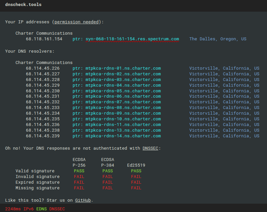The height and width of the screenshot is (212, 267).
Task: Click Victorville location of 68.114.45.226 row
Action: 224,68
